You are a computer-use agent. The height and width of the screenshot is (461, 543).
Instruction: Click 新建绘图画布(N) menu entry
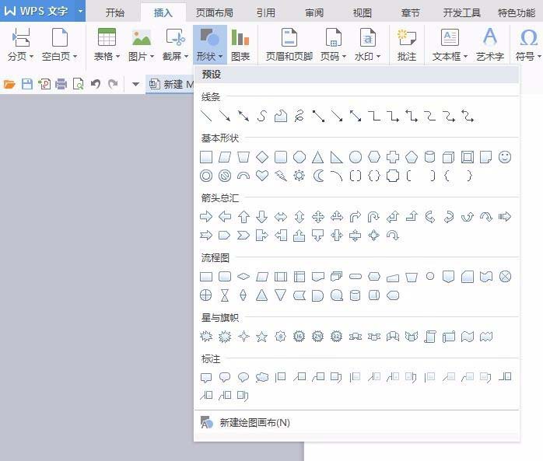pos(254,423)
